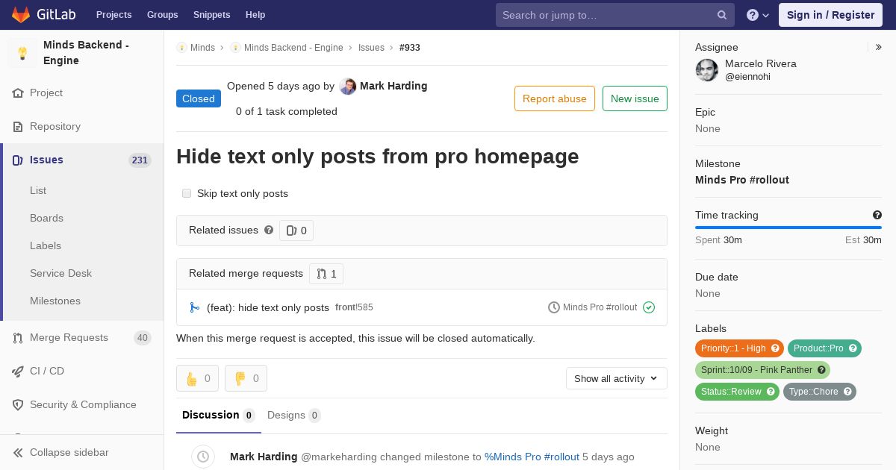Click Mark Harding's author avatar
896x470 pixels.
point(347,87)
